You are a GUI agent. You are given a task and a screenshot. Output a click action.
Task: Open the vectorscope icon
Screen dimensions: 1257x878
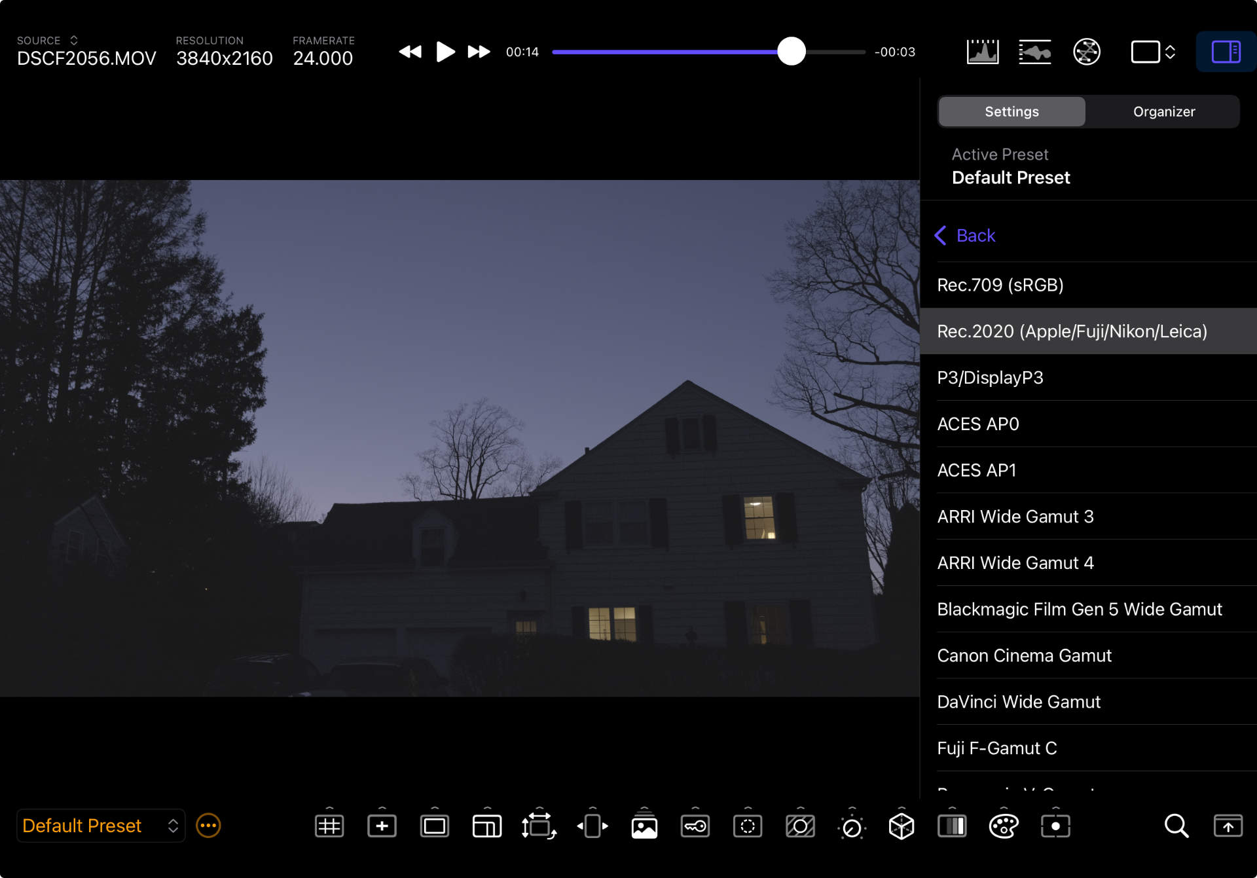point(1087,52)
